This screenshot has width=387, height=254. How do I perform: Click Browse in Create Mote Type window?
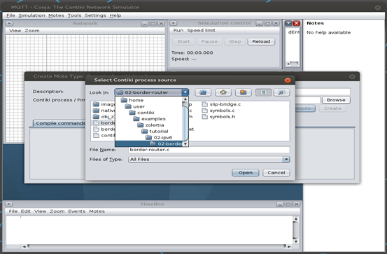click(336, 100)
